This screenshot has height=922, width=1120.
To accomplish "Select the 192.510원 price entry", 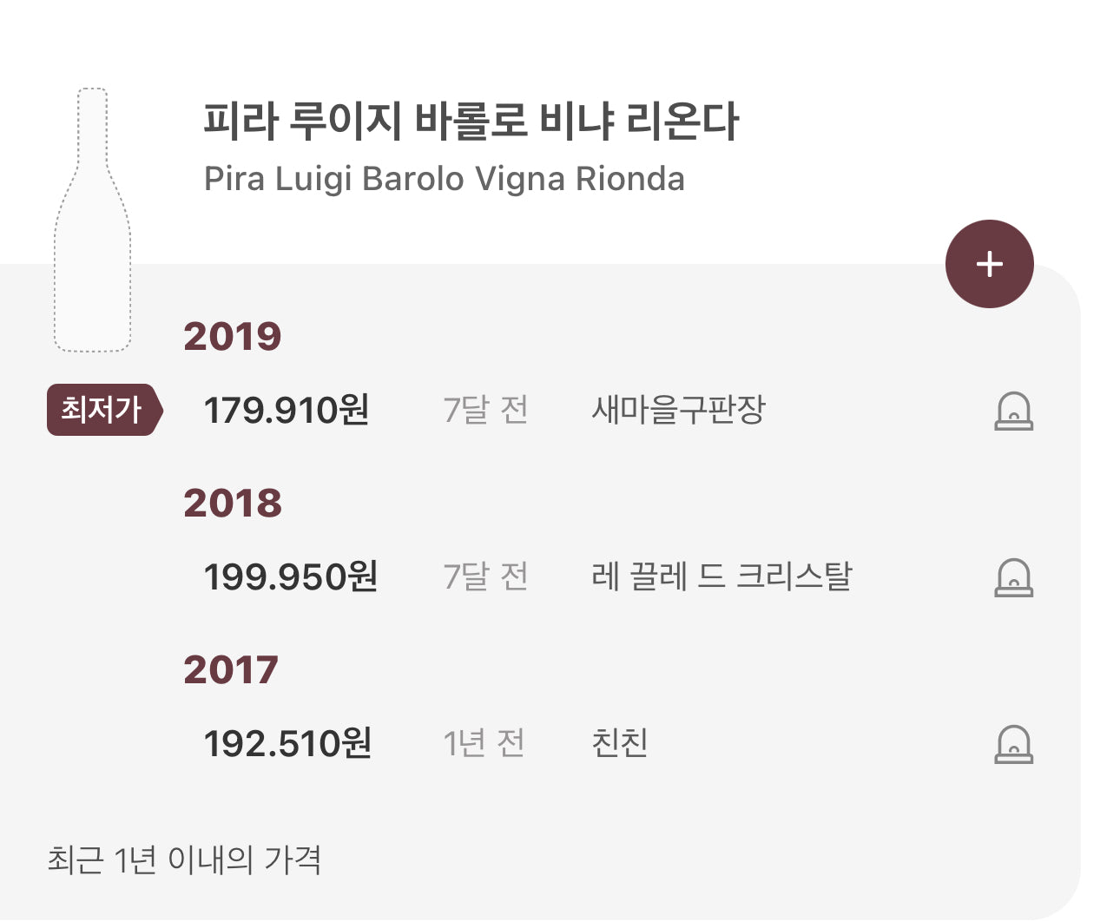I will click(x=287, y=743).
